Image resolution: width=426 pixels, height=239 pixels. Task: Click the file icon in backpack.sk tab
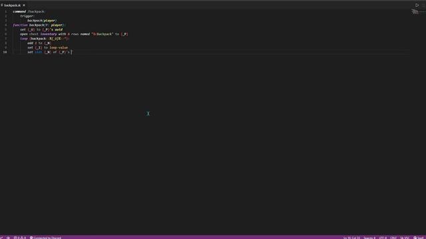pos(1,5)
